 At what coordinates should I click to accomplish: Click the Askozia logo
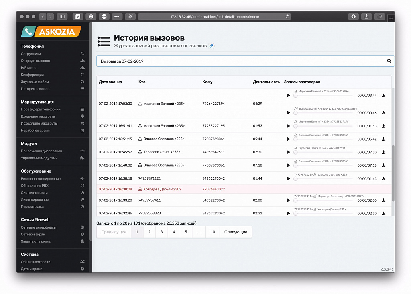[51, 31]
